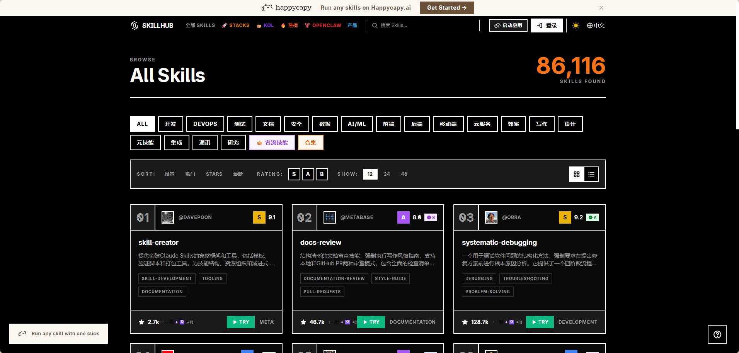Click the purple verified S badge on docs-review

point(431,217)
